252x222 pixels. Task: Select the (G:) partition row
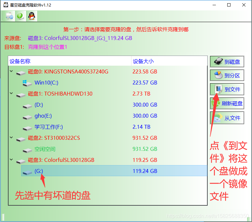[x=114, y=171]
